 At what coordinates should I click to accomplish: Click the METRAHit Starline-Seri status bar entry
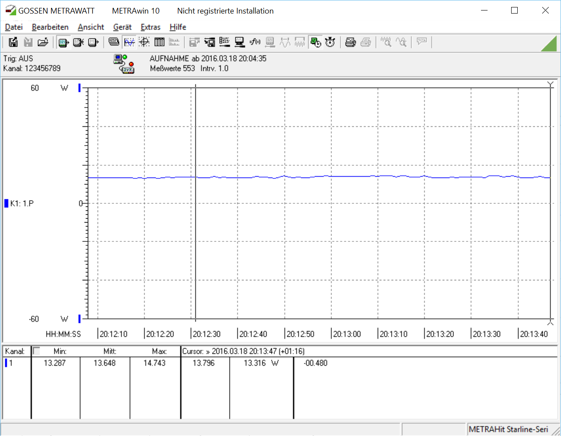click(x=509, y=429)
